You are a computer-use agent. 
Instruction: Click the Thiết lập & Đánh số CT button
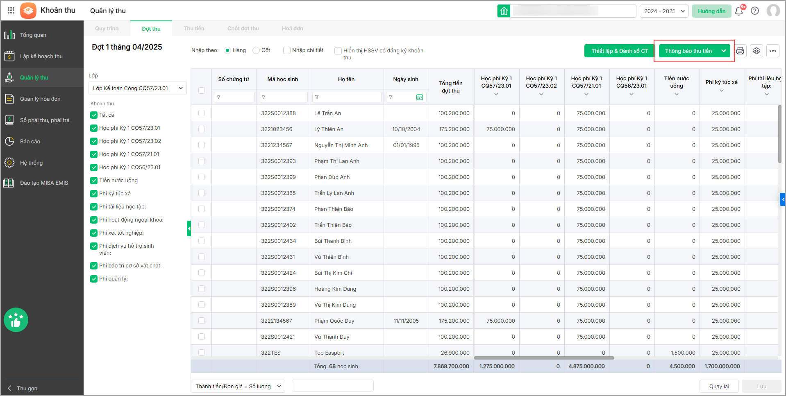point(620,51)
